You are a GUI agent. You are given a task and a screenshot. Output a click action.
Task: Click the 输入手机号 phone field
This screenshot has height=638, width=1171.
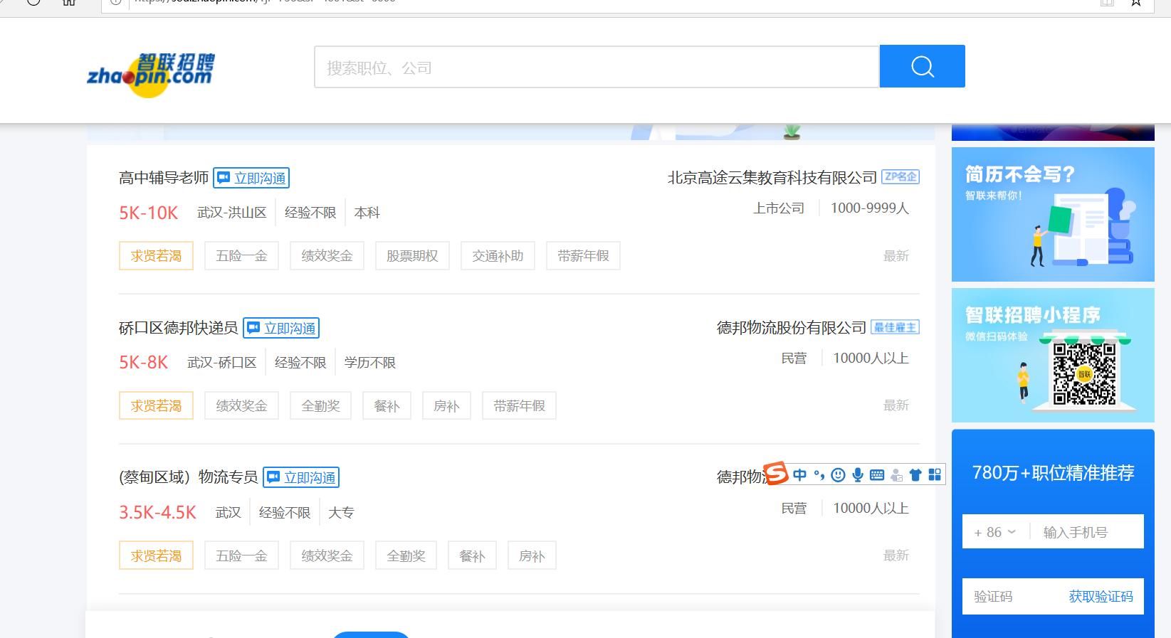pyautogui.click(x=1087, y=532)
